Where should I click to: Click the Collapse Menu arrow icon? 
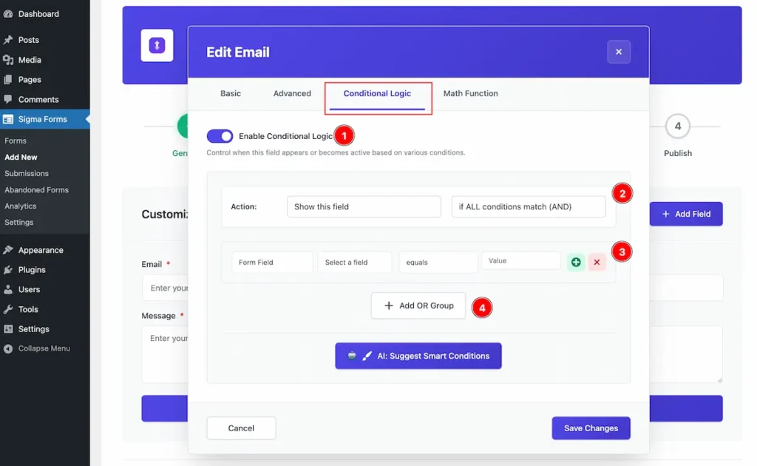click(7, 348)
